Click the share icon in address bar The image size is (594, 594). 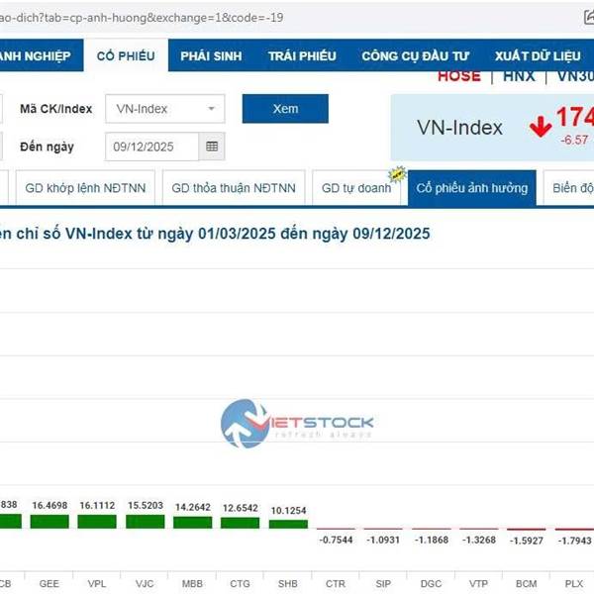click(589, 17)
